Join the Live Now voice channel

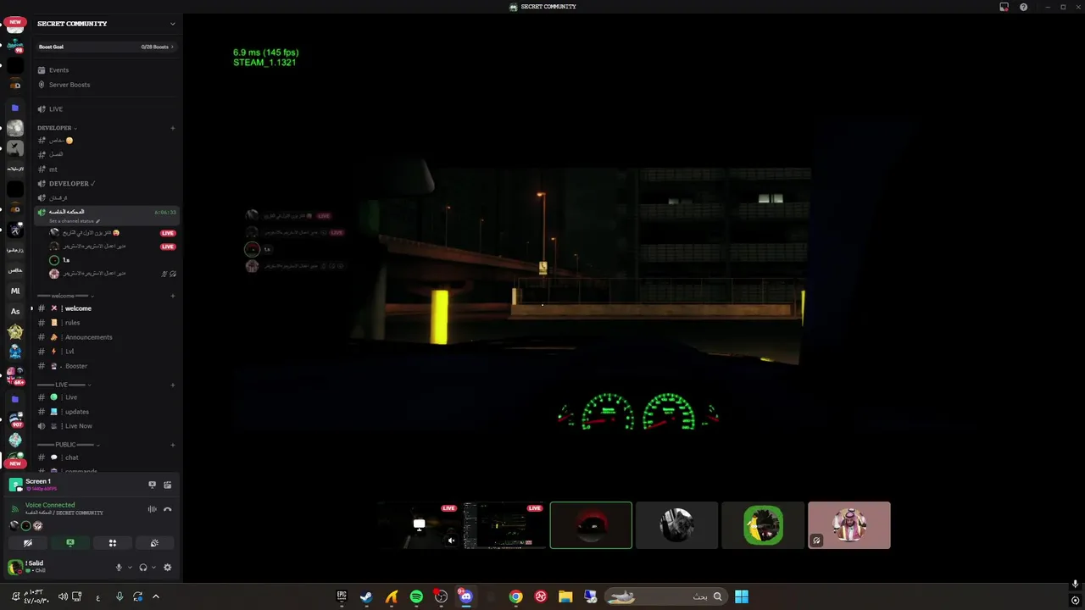(x=106, y=426)
